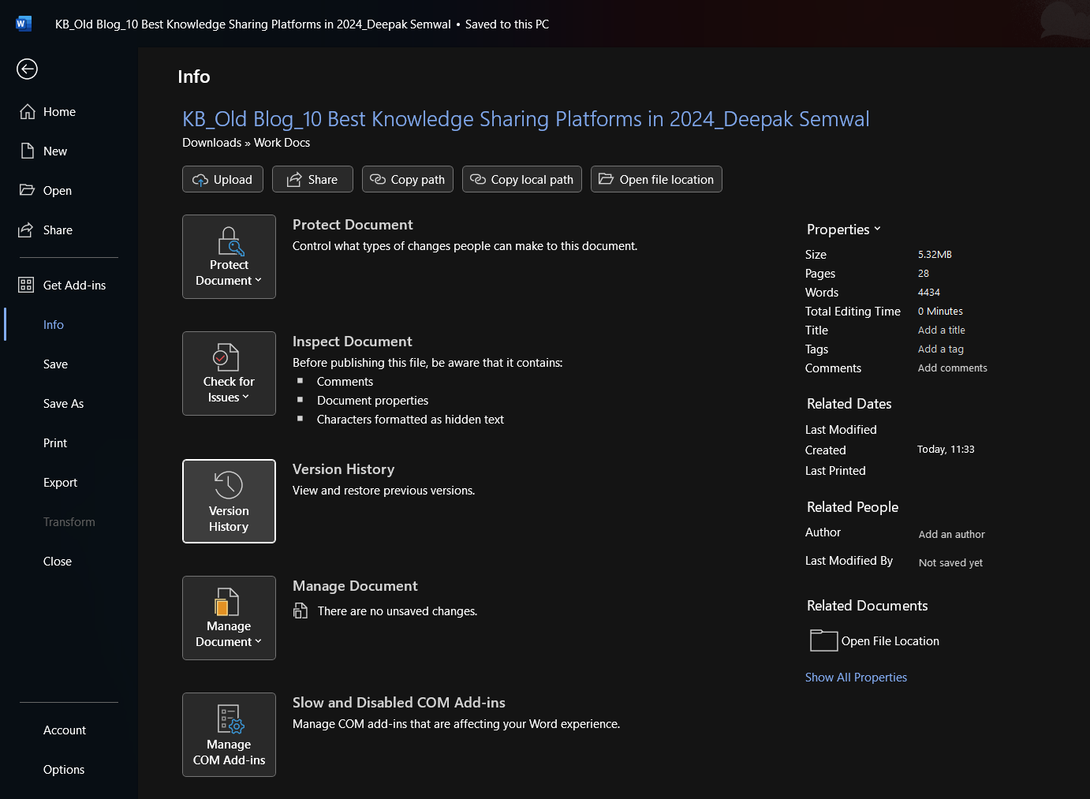Click the Open folder icon in sidebar
Image resolution: width=1090 pixels, height=799 pixels.
point(28,190)
